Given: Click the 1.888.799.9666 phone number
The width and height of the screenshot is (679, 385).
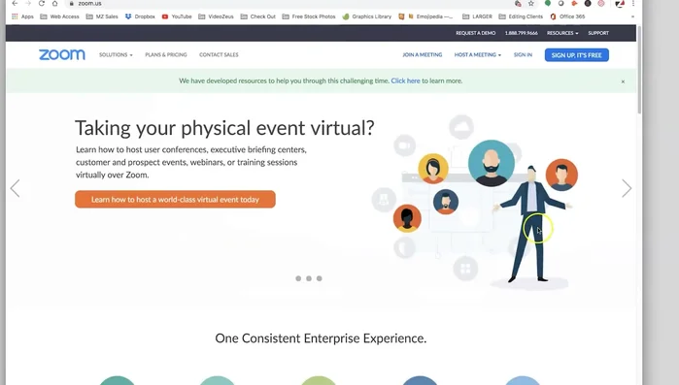Looking at the screenshot, I should [522, 33].
